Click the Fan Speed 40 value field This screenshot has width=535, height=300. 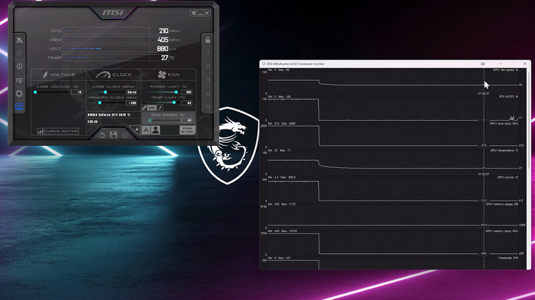click(187, 121)
